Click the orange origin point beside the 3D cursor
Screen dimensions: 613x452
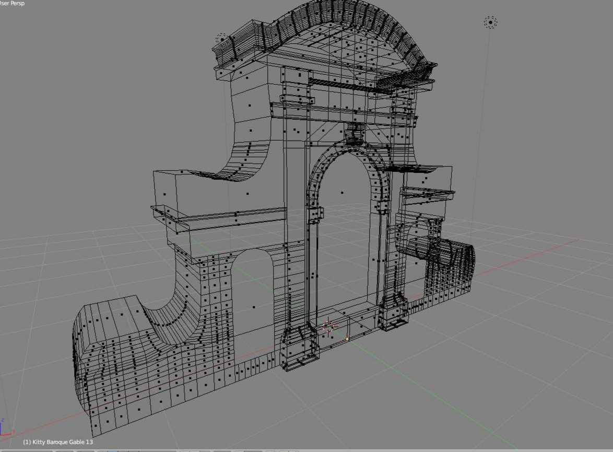347,339
